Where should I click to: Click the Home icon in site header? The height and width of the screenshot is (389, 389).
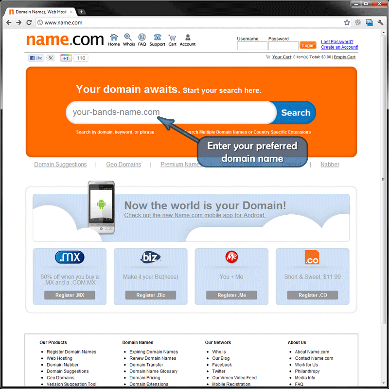[x=114, y=37]
